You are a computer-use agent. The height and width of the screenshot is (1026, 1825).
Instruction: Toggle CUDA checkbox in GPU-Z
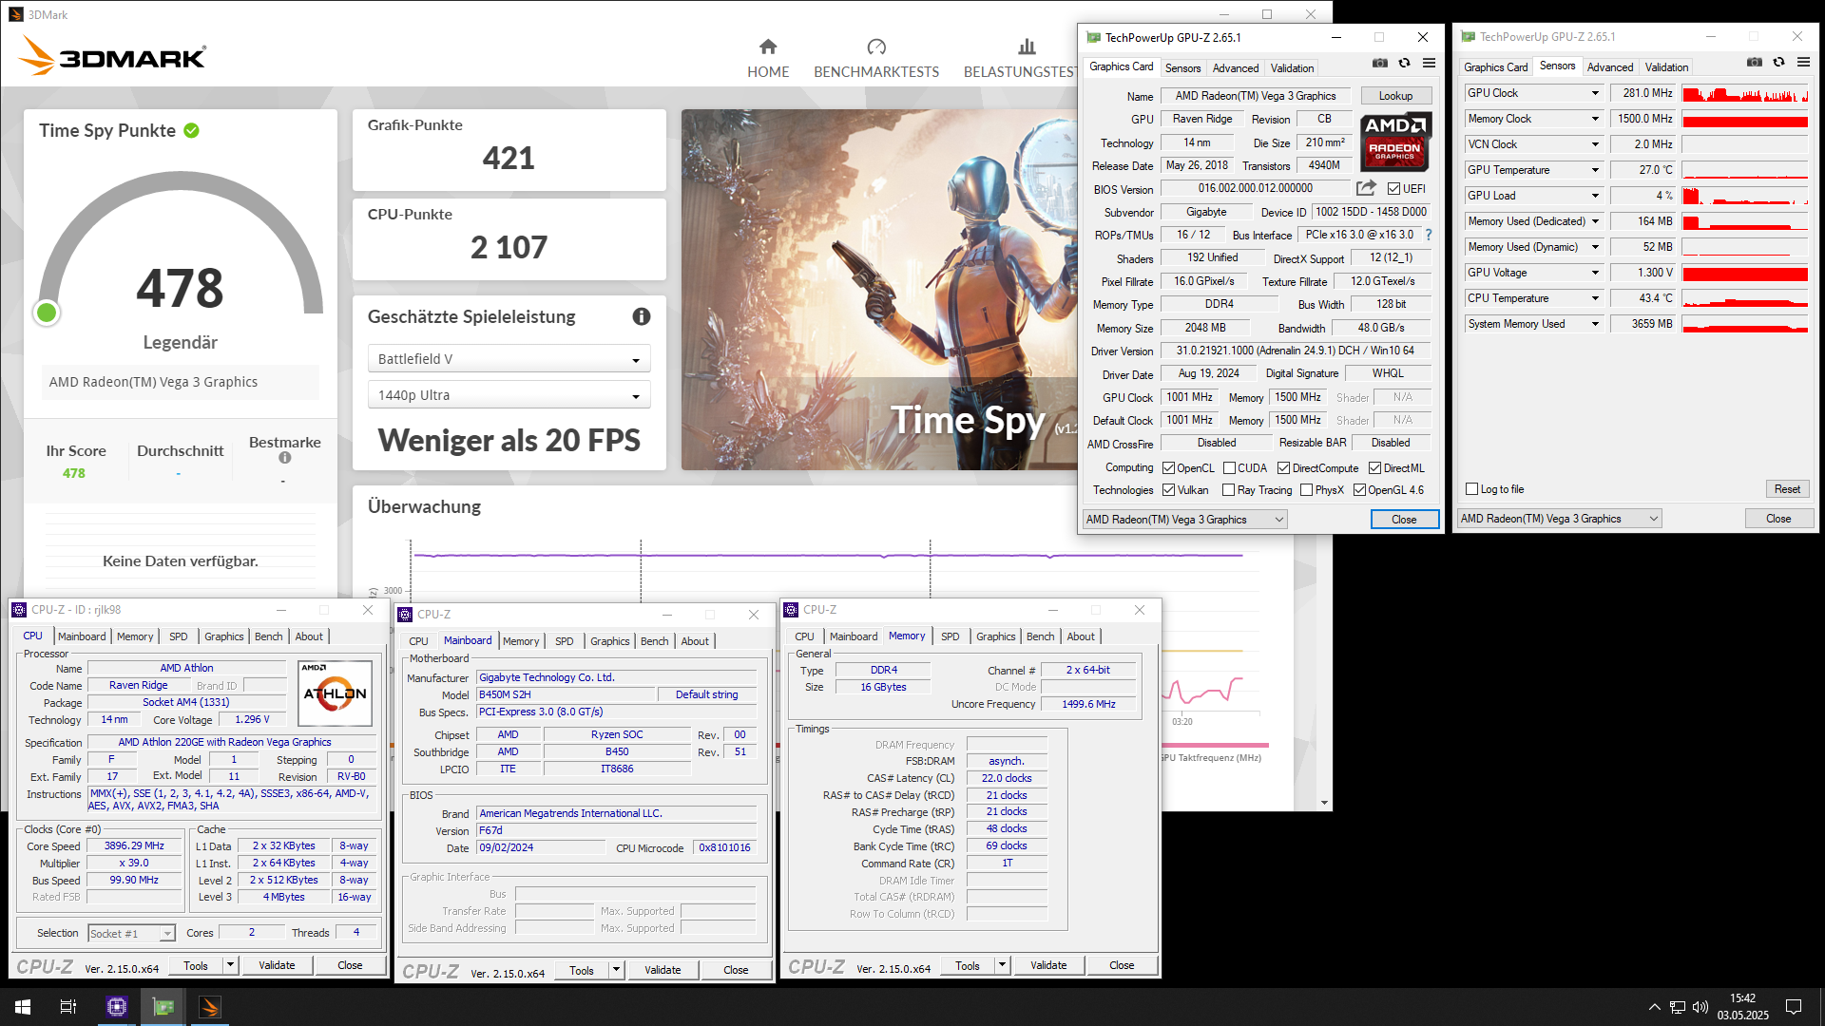[1229, 468]
